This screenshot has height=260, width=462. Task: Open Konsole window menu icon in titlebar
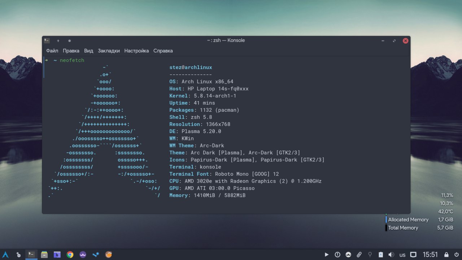pyautogui.click(x=47, y=41)
